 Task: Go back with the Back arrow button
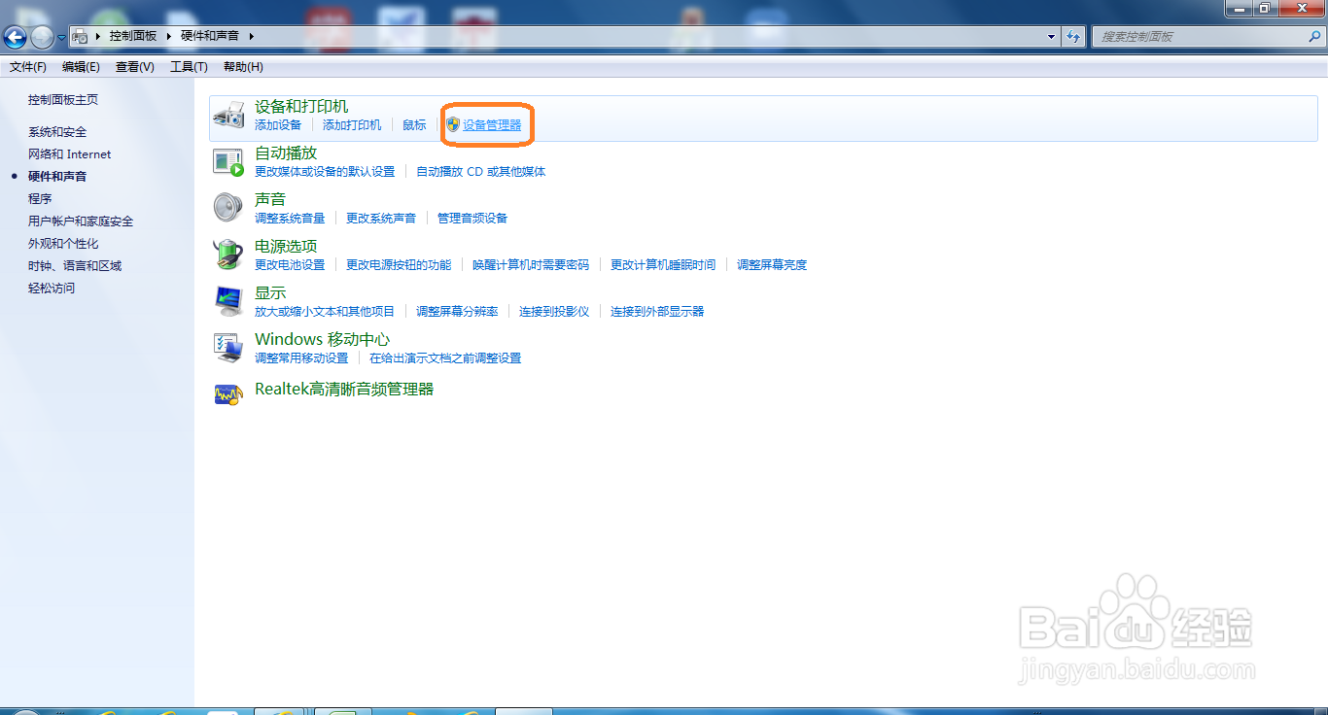coord(15,37)
